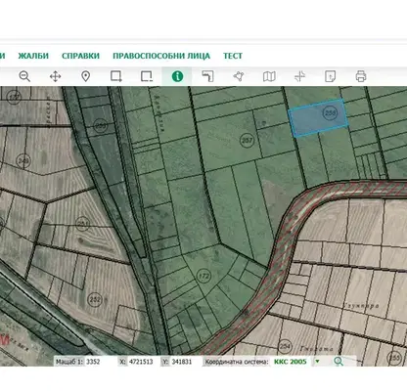Select the polygon area drawing tool

click(239, 76)
